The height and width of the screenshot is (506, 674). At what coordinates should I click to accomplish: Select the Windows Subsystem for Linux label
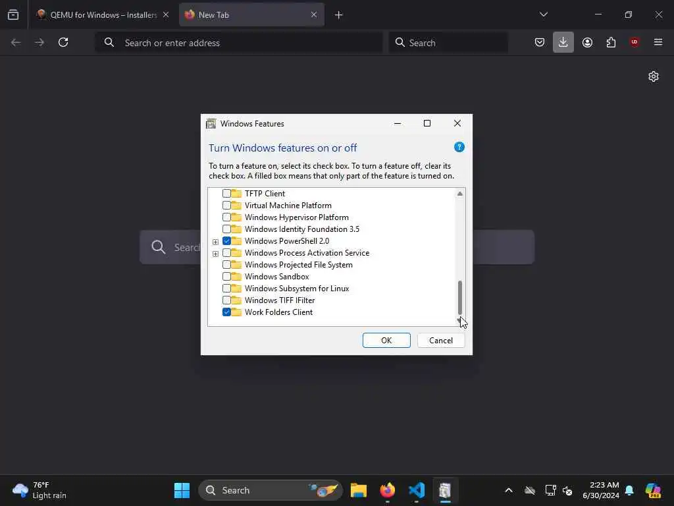click(x=297, y=289)
